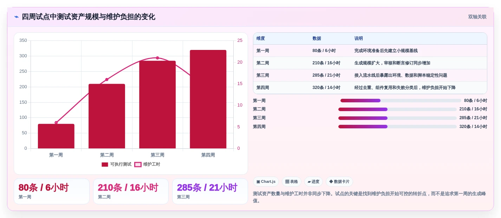Click the 25 right axis value
This screenshot has width=501, height=218.
[240, 40]
